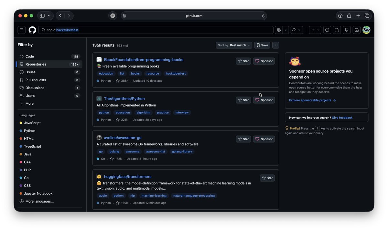Open the repositories icon next to inbox
Image resolution: width=388 pixels, height=230 pixels.
347,30
